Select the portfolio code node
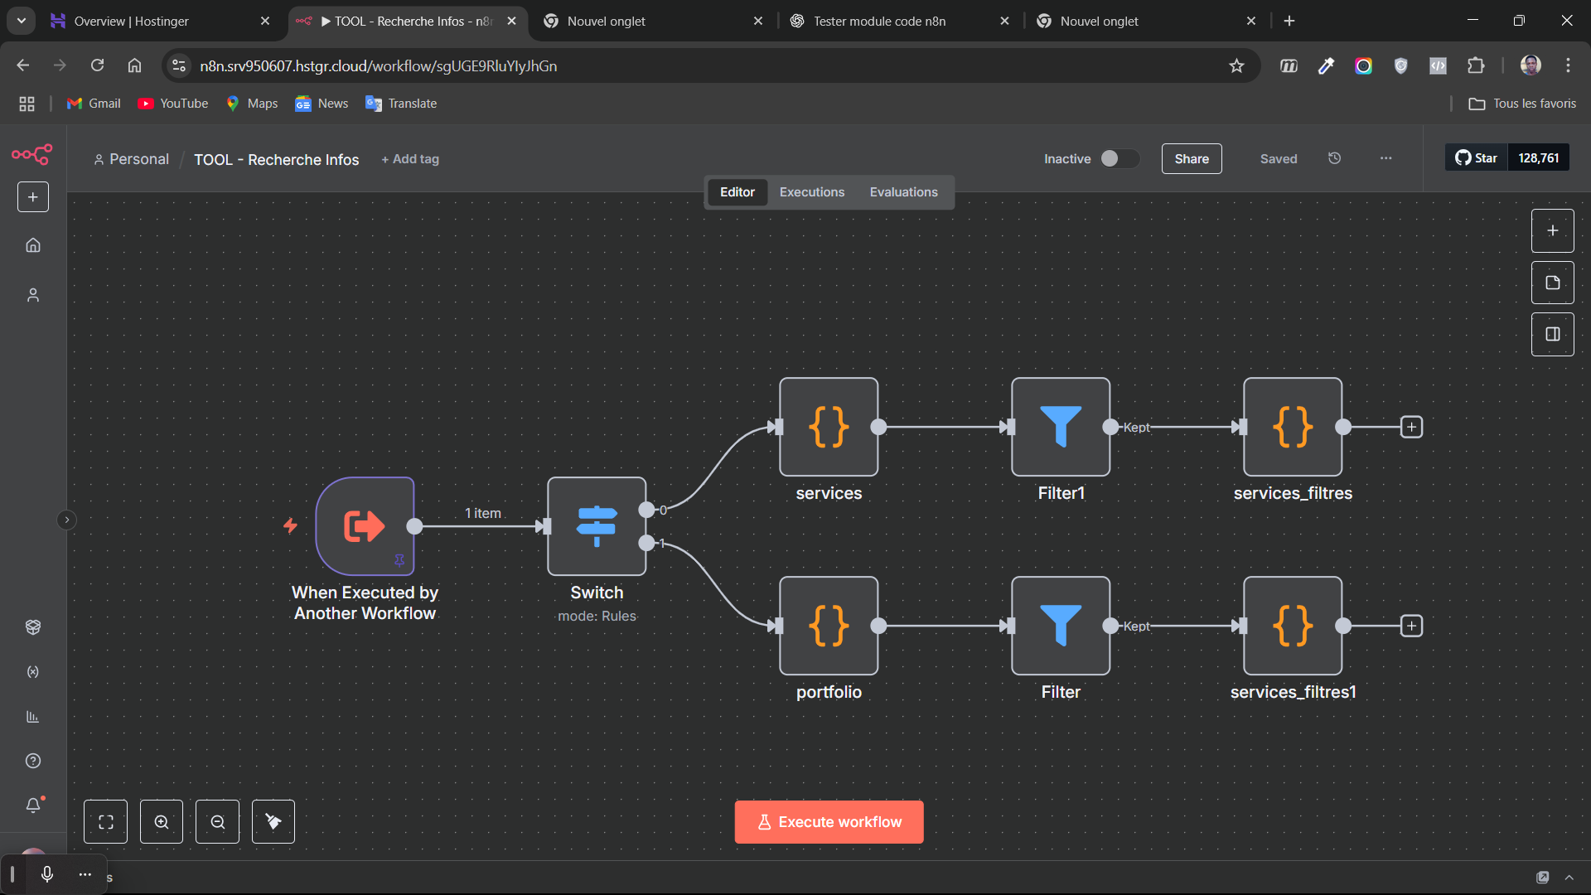This screenshot has width=1591, height=895. [829, 626]
